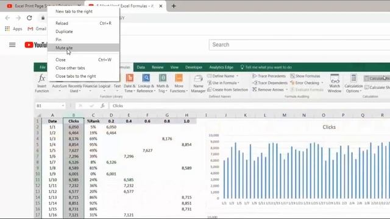Screen dimensions: 390x219
Task: Open Math & Trig functions icon
Action: pos(163,78)
